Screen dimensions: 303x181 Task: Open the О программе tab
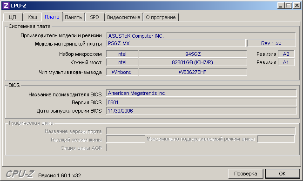point(161,17)
